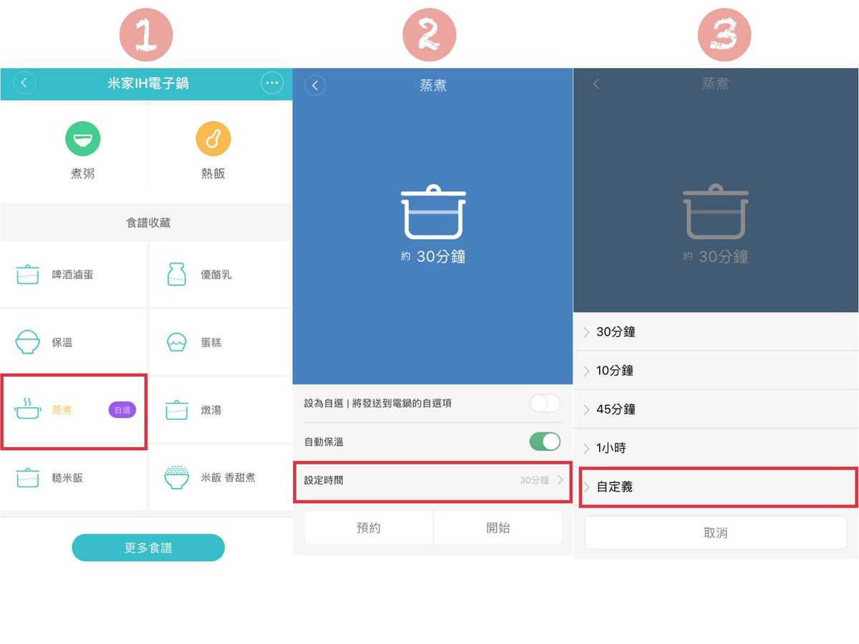859x644 pixels.
Task: Open the 啤酒滷蛋 recipe pot icon
Action: click(x=28, y=275)
